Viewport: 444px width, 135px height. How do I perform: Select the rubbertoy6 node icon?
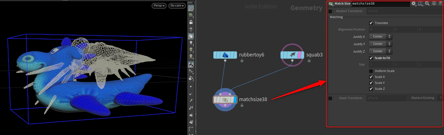click(x=225, y=55)
